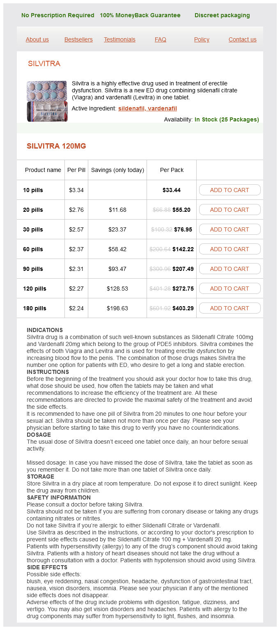Click the SILVITRA product title

pyautogui.click(x=44, y=64)
